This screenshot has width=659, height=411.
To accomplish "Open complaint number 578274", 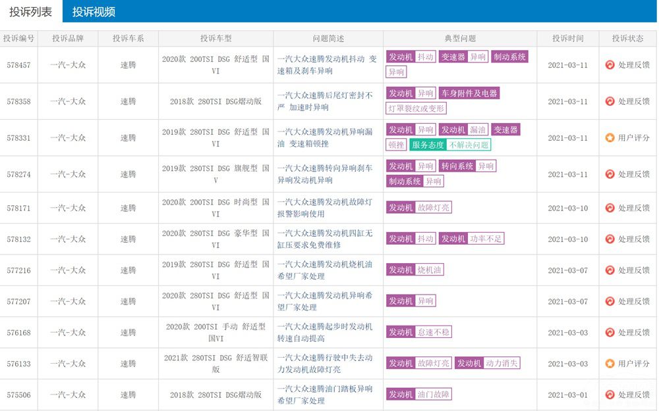I will (x=18, y=174).
